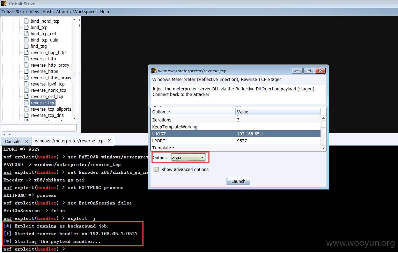The height and width of the screenshot is (253, 398).
Task: Click the reverse_https file icon
Action: [26, 71]
